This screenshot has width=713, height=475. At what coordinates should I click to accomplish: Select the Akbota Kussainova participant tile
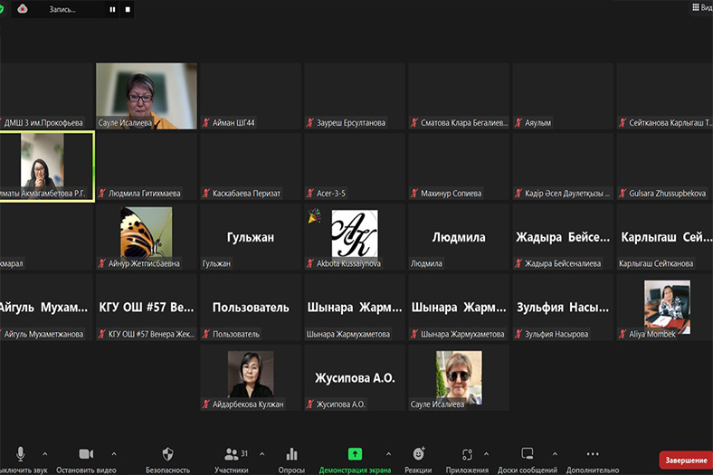click(x=354, y=238)
